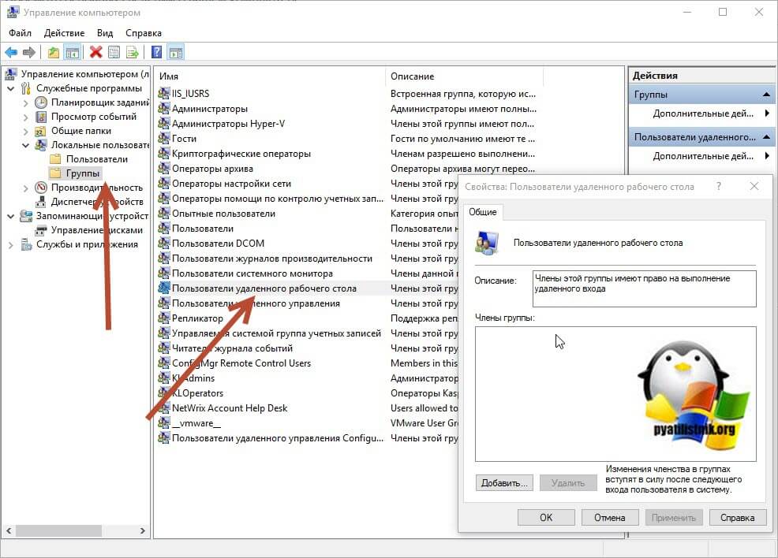Open the Действие menu

[x=64, y=33]
